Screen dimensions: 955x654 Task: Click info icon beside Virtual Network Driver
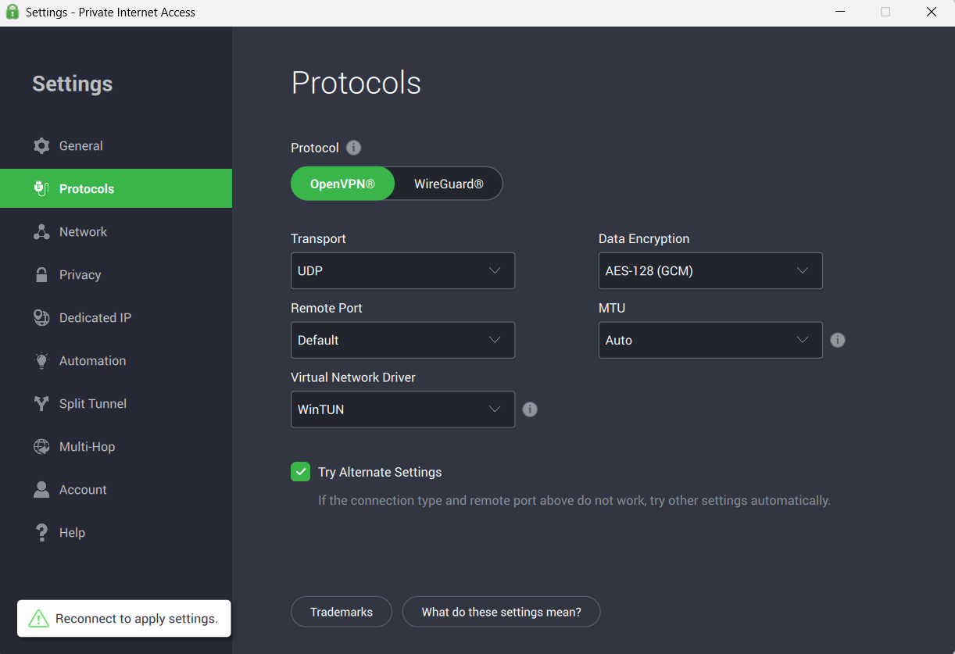(530, 409)
